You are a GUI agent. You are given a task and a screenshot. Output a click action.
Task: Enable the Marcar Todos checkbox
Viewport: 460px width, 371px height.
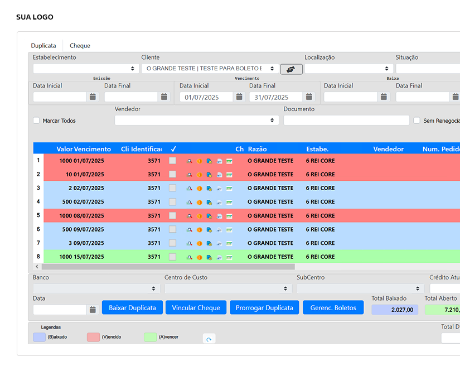click(x=37, y=121)
